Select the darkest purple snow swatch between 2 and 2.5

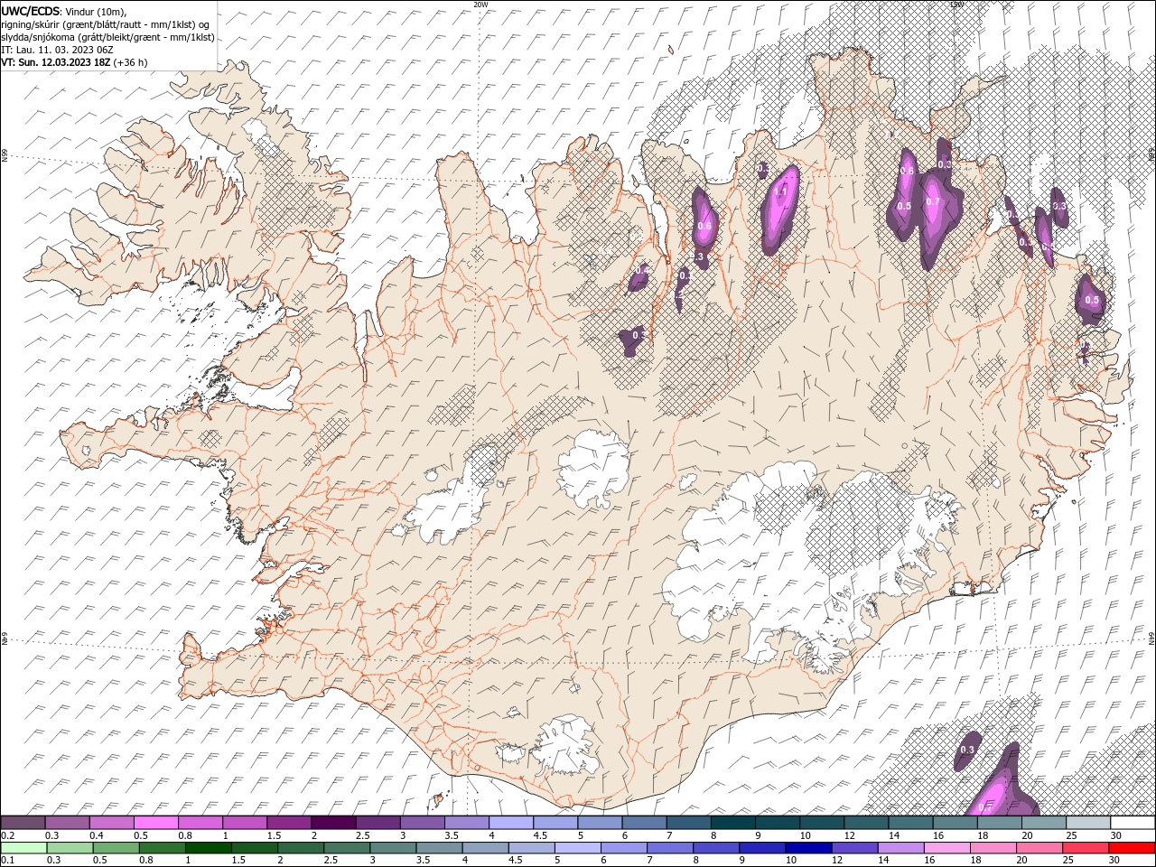point(334,823)
